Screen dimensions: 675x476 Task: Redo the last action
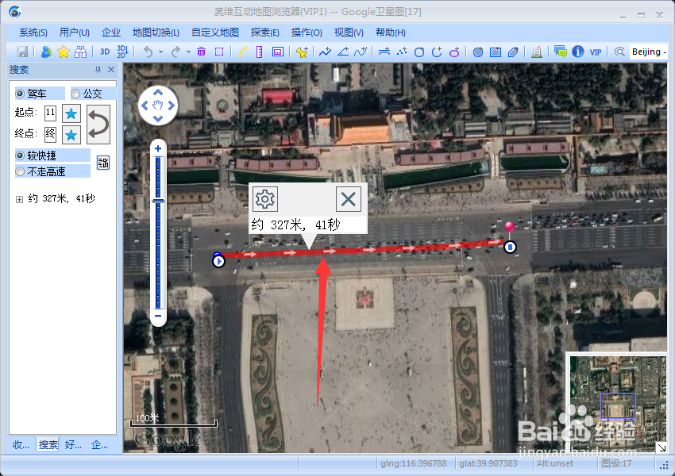point(175,52)
